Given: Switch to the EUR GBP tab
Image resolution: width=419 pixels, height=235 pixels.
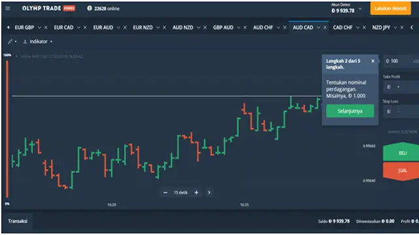Looking at the screenshot, I should pos(24,27).
